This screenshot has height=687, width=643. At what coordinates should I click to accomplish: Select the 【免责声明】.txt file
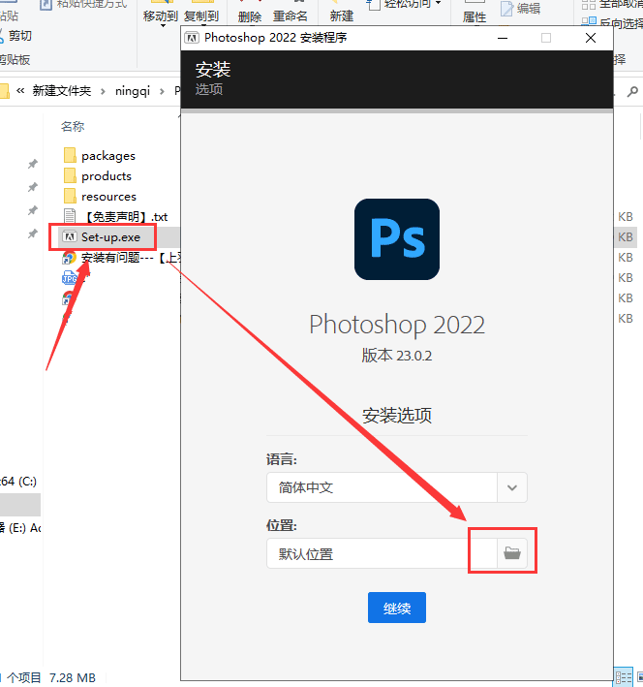[x=126, y=217]
